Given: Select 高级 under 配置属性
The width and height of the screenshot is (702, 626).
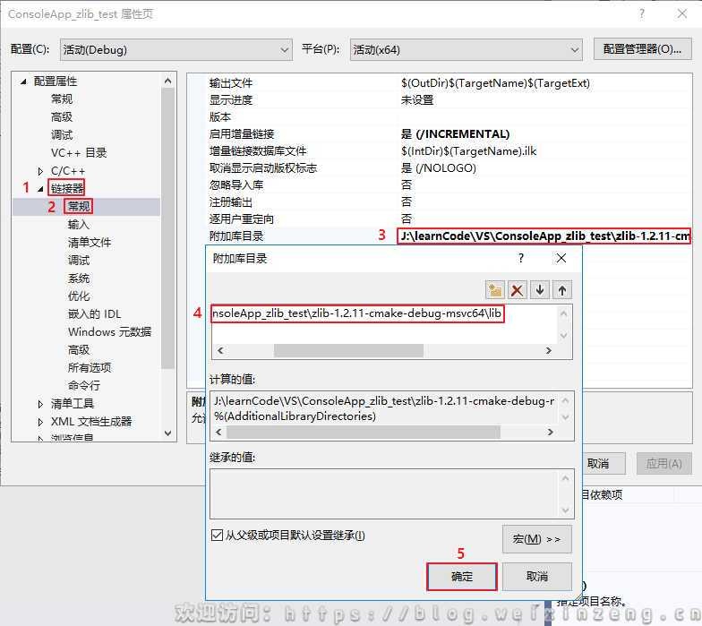Looking at the screenshot, I should point(61,116).
